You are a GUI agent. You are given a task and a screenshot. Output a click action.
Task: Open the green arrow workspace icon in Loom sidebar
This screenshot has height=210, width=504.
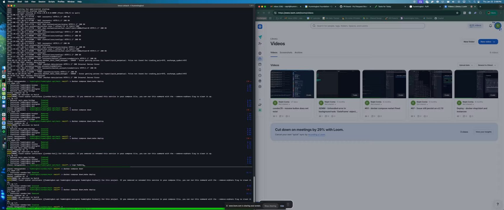tap(260, 37)
